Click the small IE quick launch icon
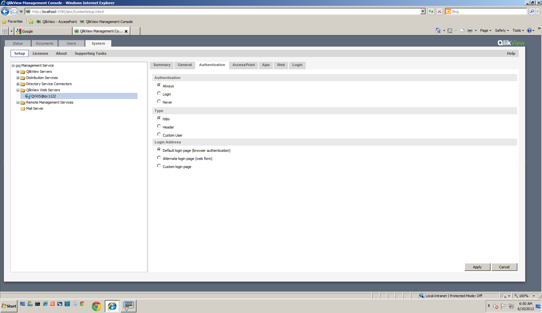Image resolution: width=542 pixels, height=313 pixels. coord(45,304)
